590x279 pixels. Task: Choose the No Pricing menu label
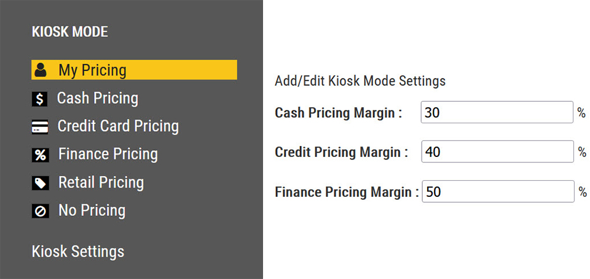pyautogui.click(x=92, y=211)
